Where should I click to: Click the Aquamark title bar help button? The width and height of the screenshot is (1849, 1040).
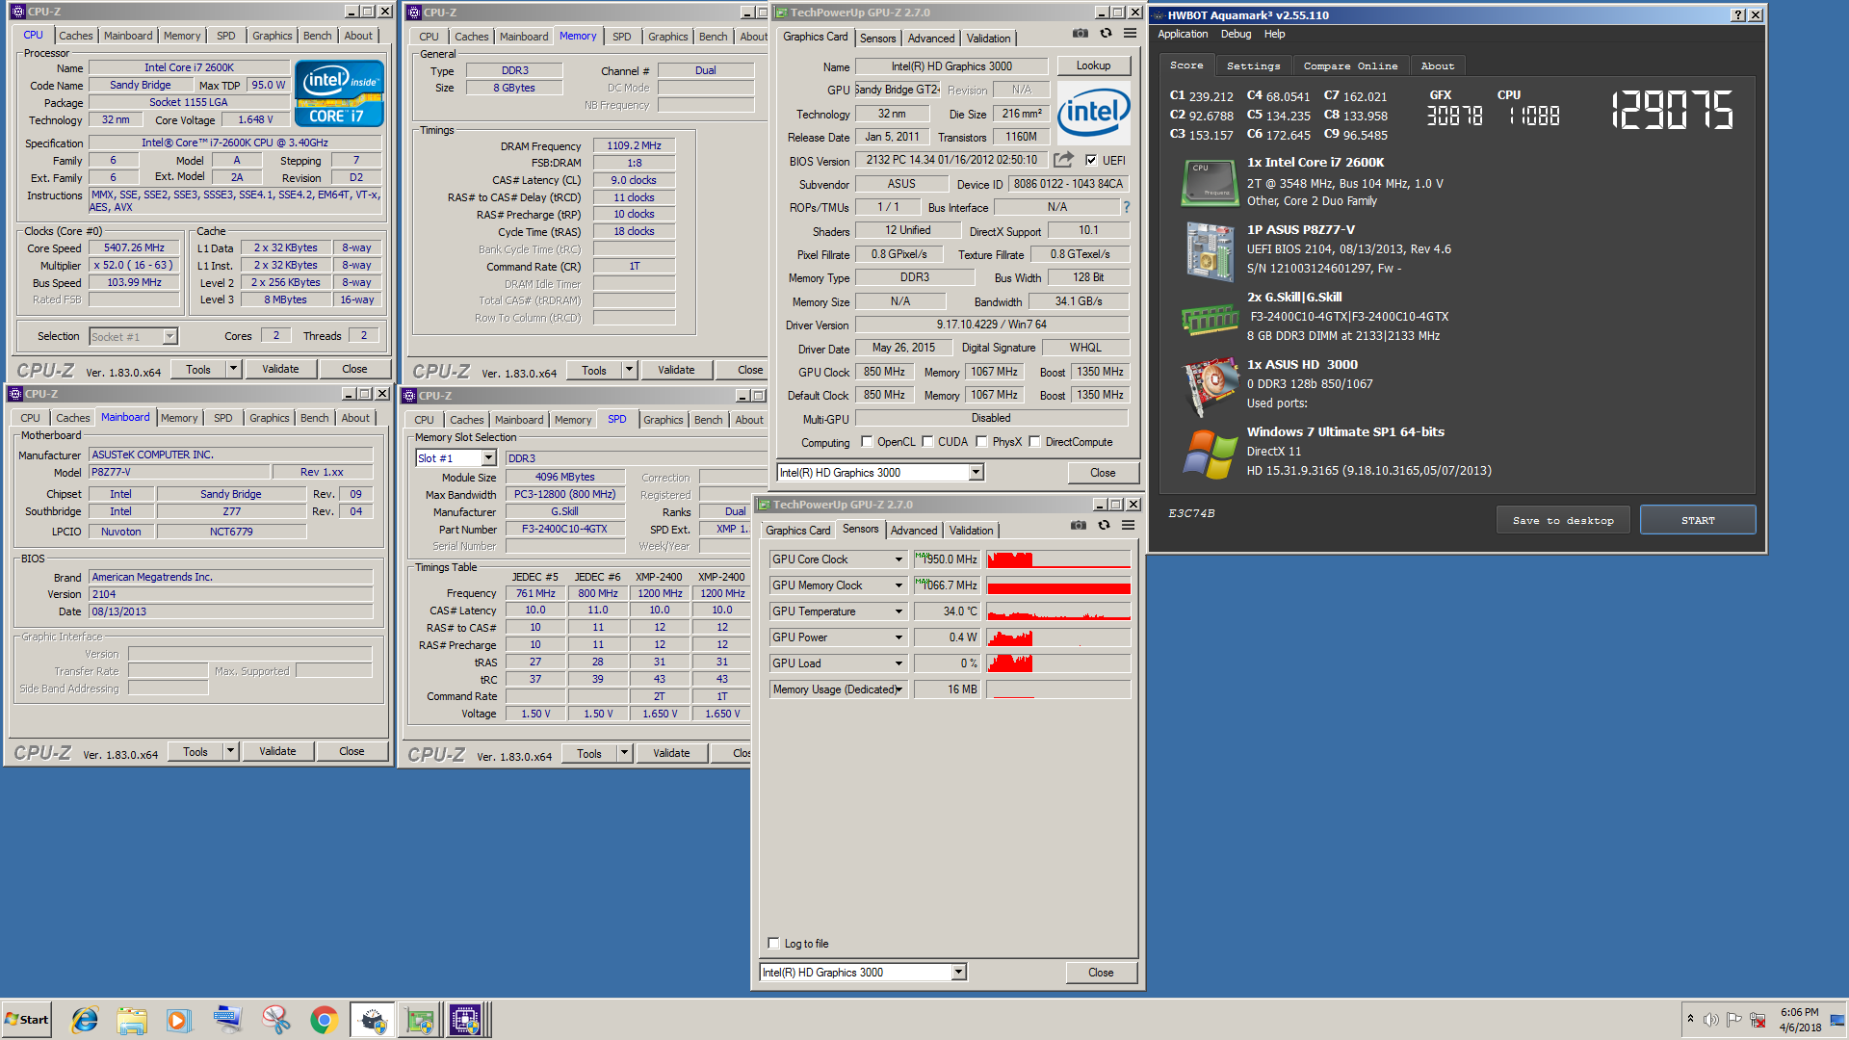point(1737,15)
